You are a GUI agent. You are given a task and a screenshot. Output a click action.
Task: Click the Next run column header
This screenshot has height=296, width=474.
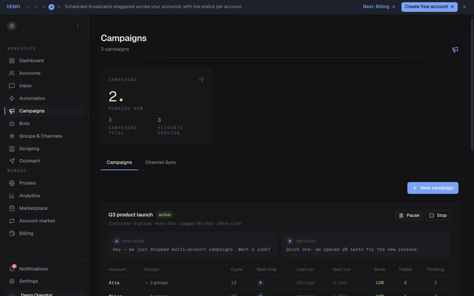(x=342, y=269)
